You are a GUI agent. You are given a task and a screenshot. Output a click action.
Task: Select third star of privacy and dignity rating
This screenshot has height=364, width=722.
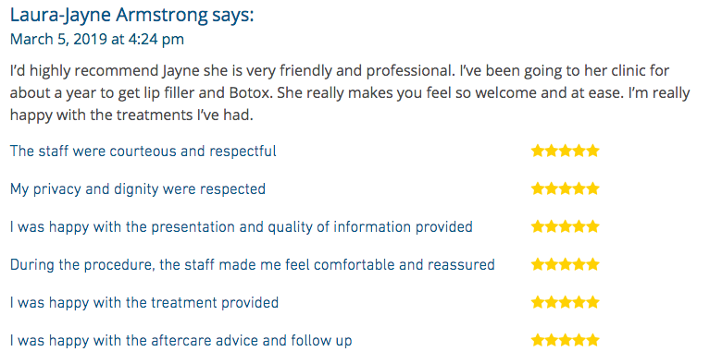point(566,188)
